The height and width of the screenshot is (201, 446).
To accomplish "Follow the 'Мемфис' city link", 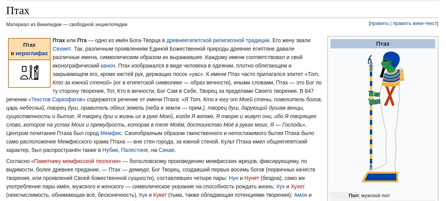I will point(111,133).
